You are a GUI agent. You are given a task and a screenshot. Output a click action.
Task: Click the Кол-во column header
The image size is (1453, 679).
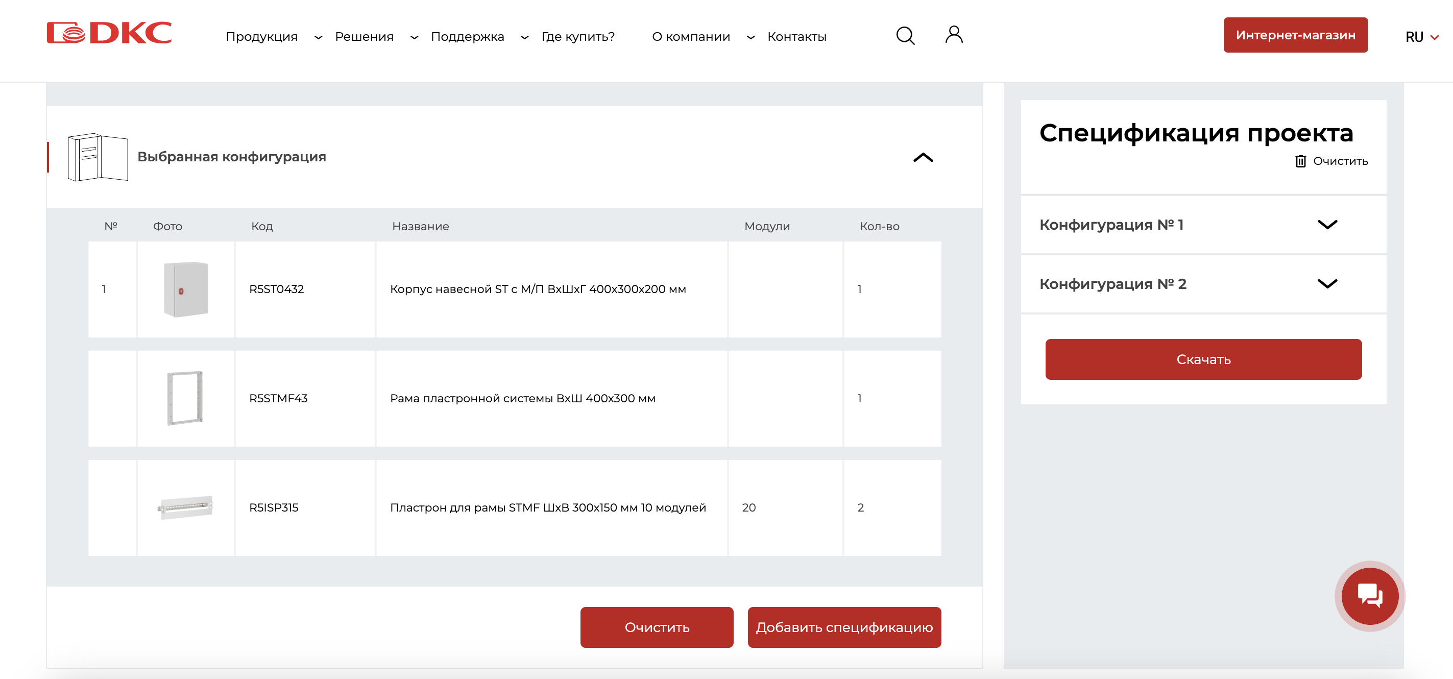879,226
